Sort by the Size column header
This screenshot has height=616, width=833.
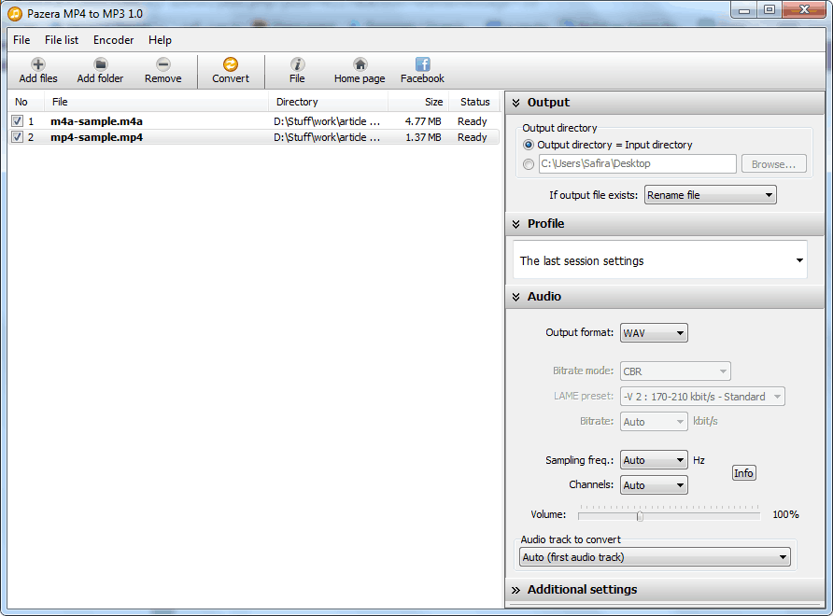coord(418,102)
